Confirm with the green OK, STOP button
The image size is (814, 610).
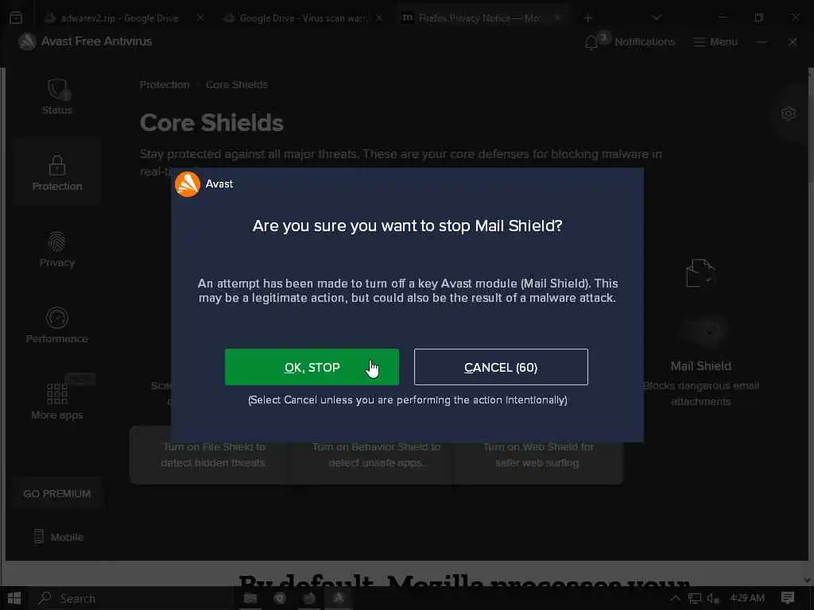[x=312, y=367]
